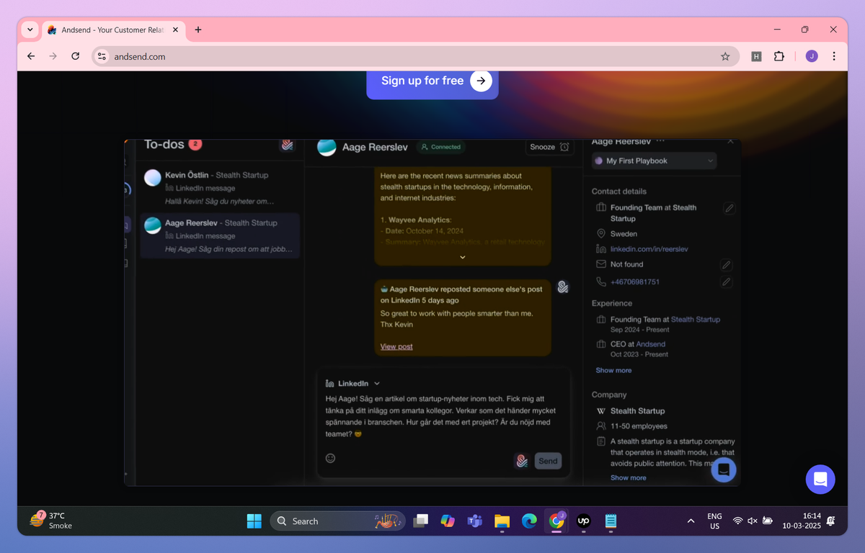
Task: Click Aage Reerslev's avatar in conversation header
Action: point(327,147)
